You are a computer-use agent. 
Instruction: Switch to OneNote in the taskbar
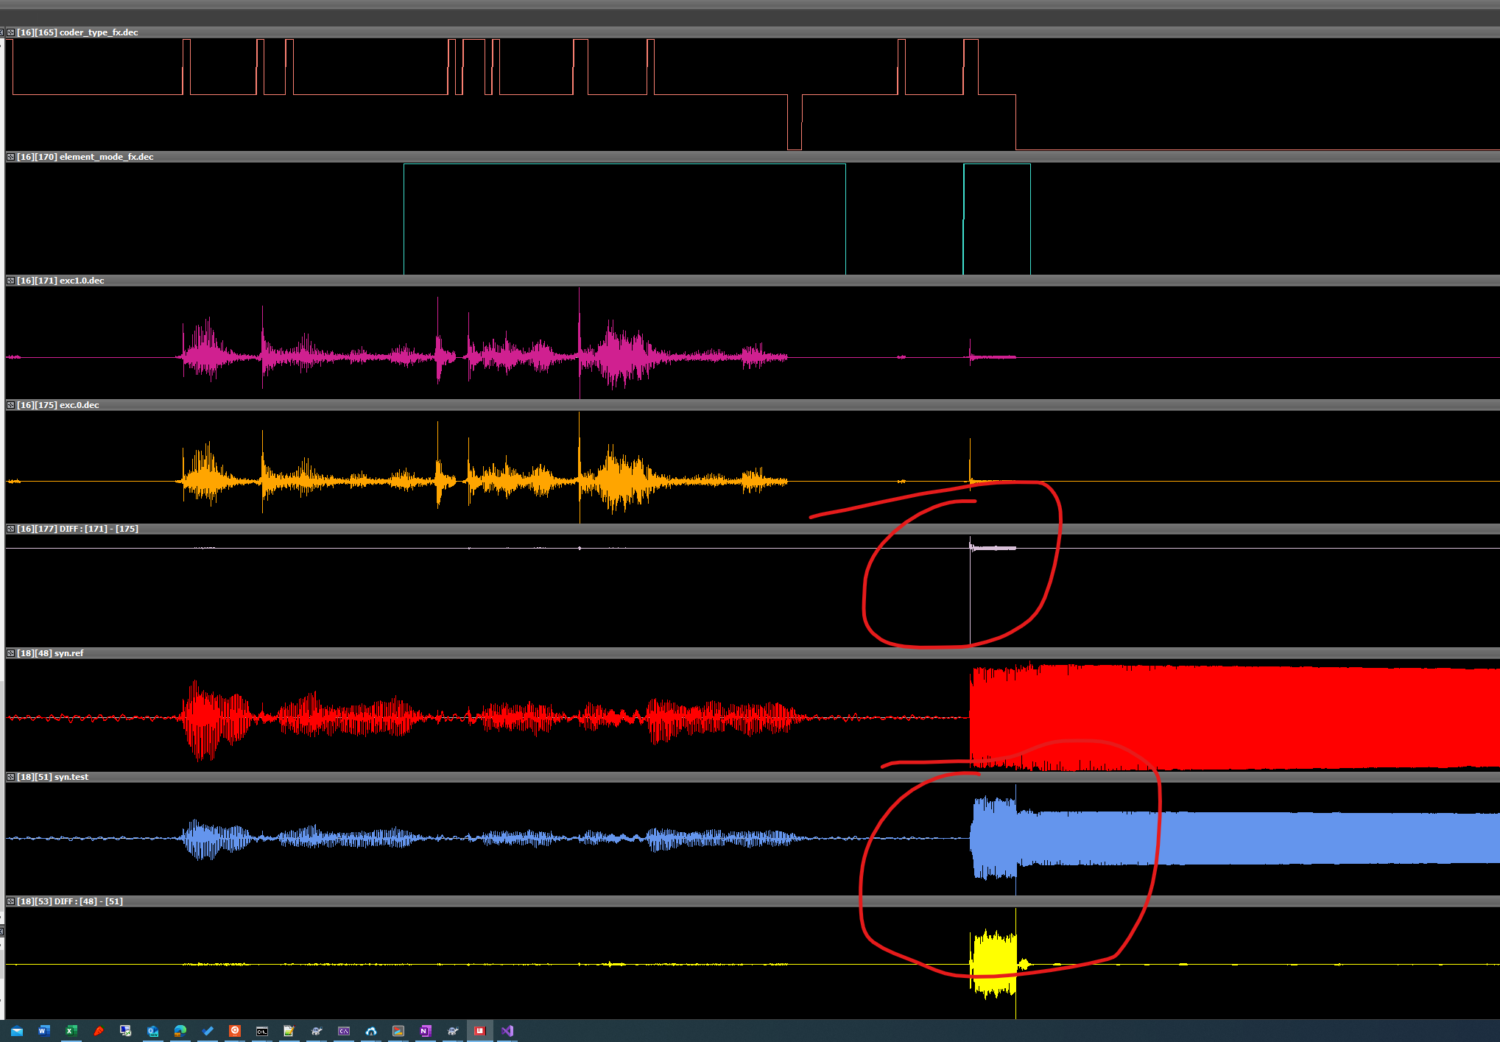(425, 1031)
